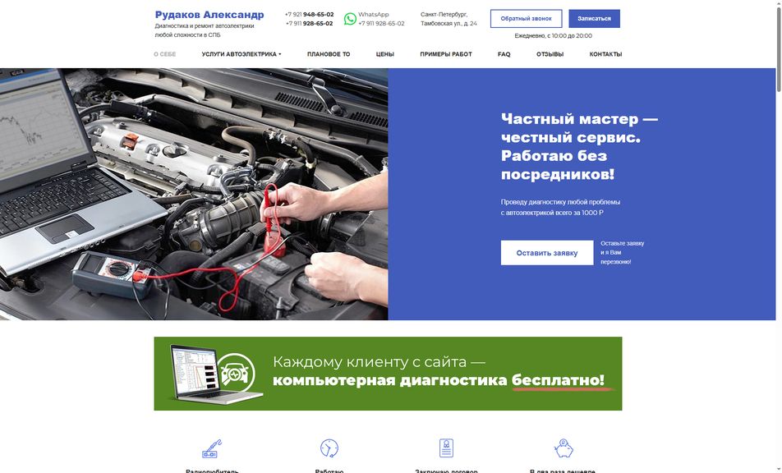This screenshot has width=782, height=473.
Task: Click the Частный мастер — честный сервис headline
Action: (579, 146)
